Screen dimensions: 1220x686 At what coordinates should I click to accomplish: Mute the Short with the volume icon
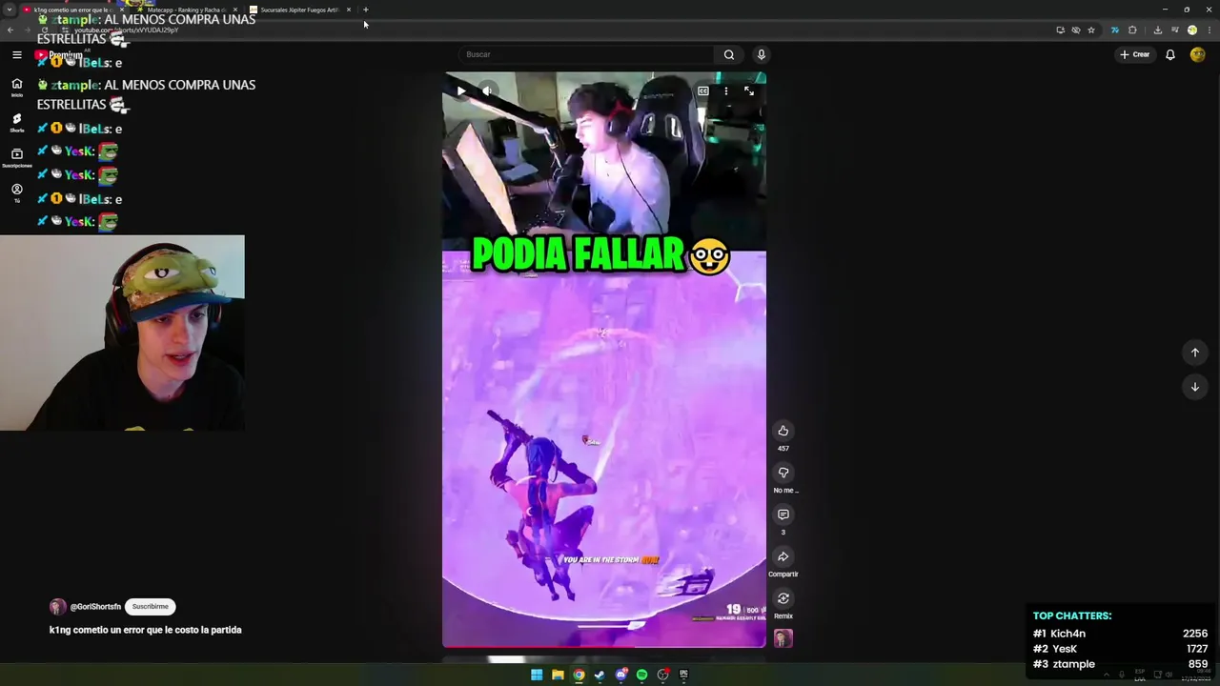[487, 91]
